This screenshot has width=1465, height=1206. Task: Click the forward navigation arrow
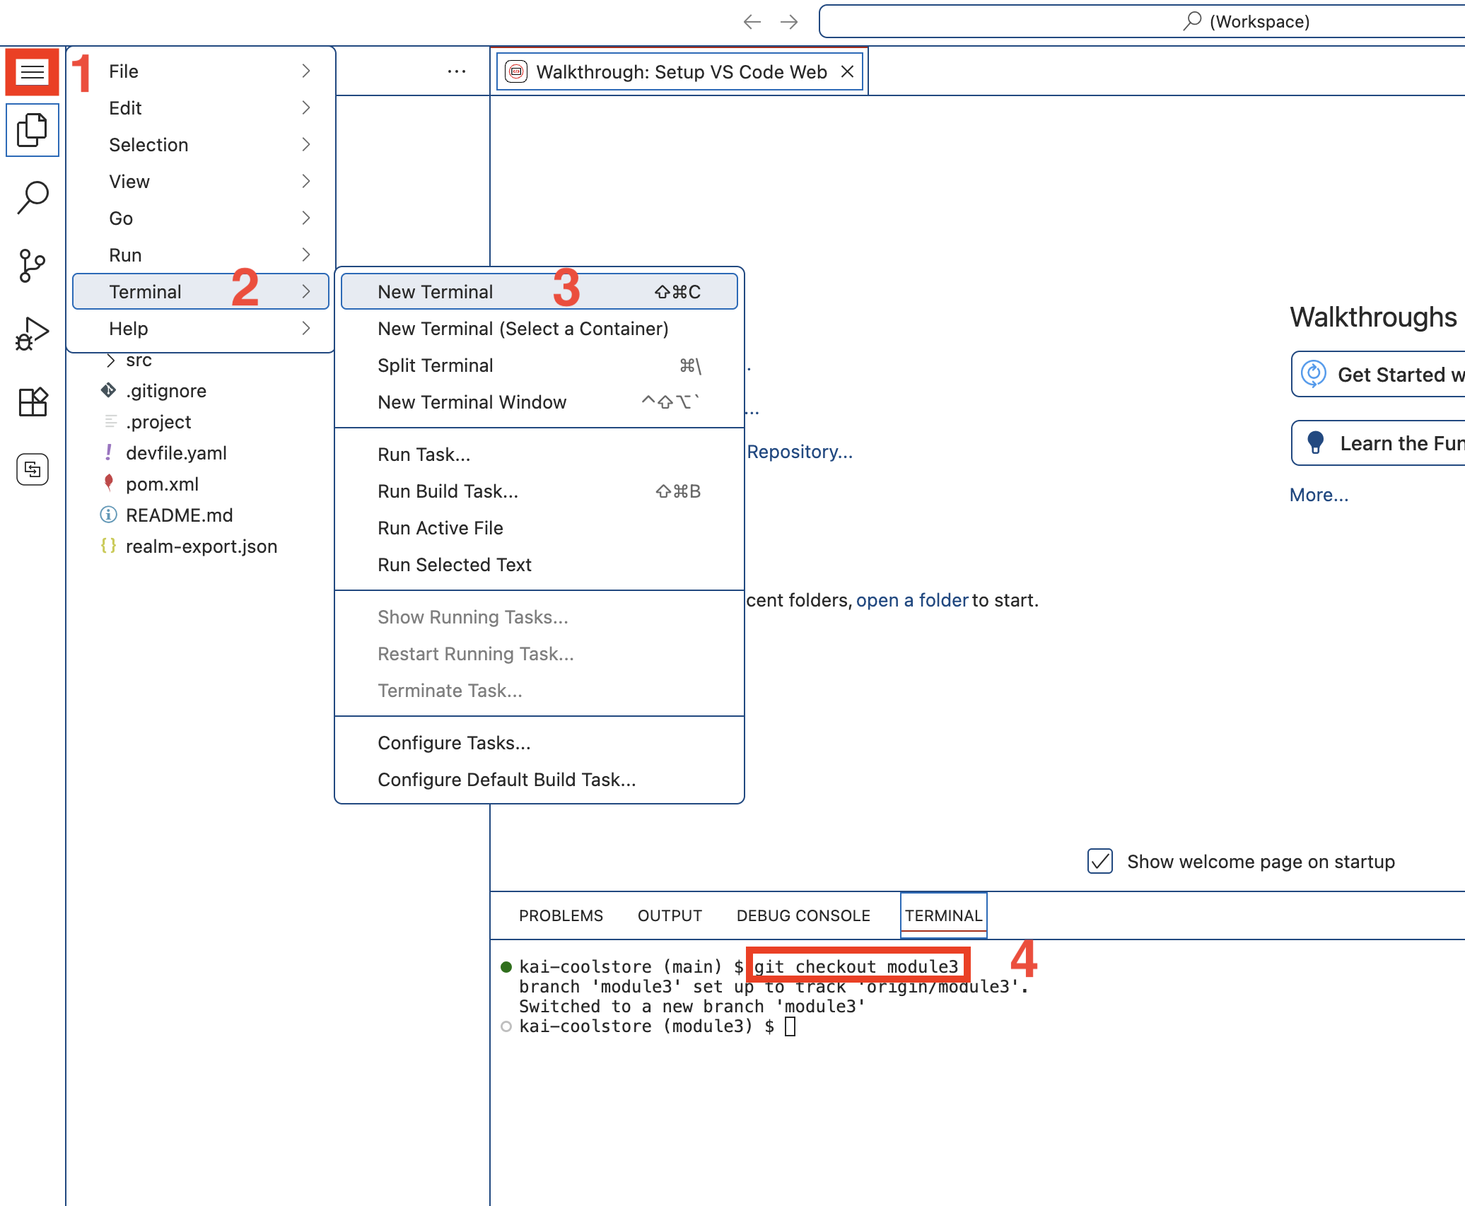(789, 22)
